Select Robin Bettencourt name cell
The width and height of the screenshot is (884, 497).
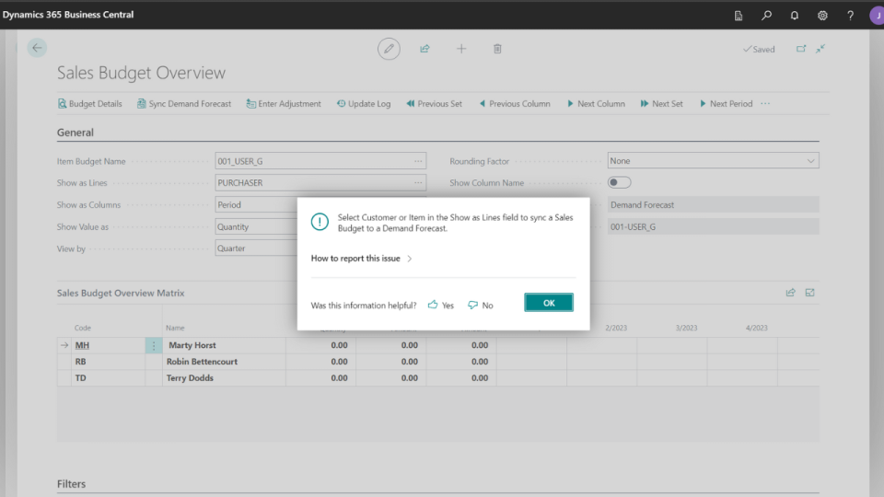(x=224, y=362)
